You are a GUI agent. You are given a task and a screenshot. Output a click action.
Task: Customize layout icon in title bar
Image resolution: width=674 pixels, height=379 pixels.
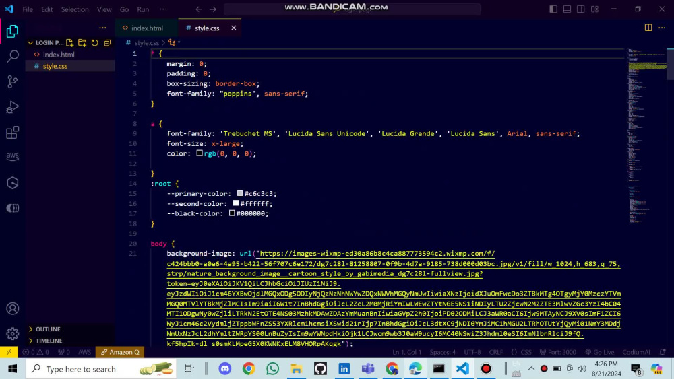(x=595, y=9)
